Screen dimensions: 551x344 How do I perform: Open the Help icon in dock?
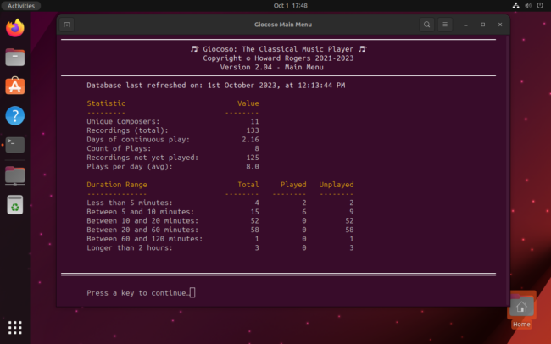click(14, 115)
